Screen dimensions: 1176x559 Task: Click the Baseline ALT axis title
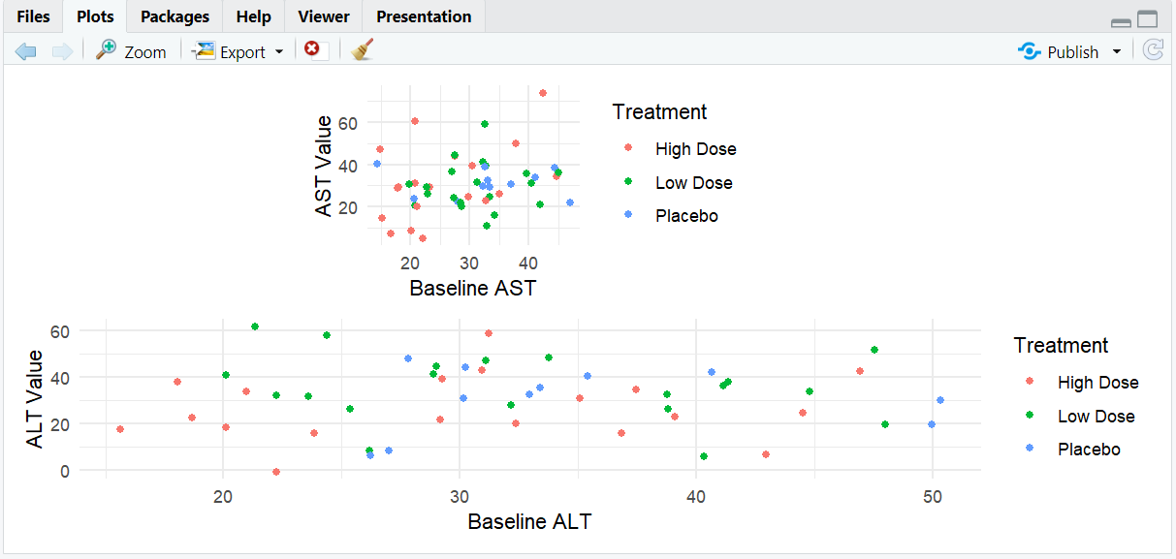[x=529, y=521]
